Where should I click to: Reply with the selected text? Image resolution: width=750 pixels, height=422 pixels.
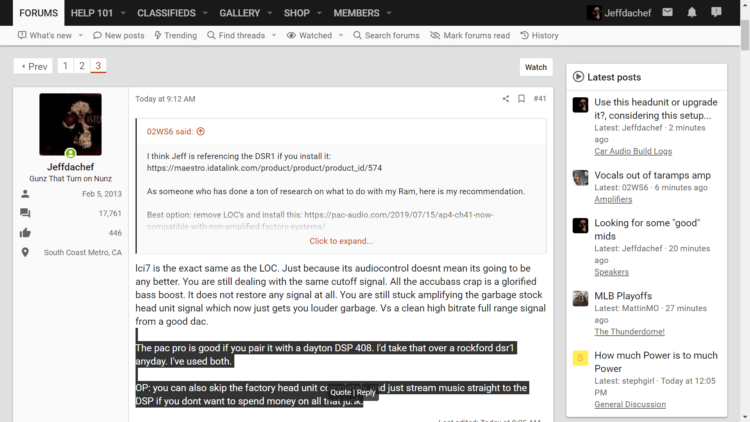(x=366, y=392)
